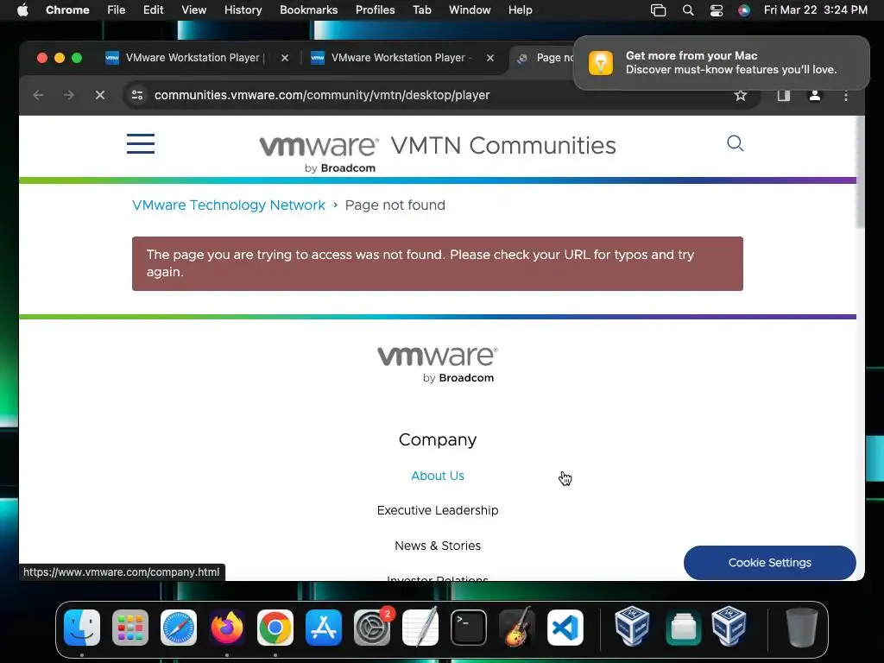The width and height of the screenshot is (884, 663).
Task: Open the About Us link
Action: click(x=438, y=476)
